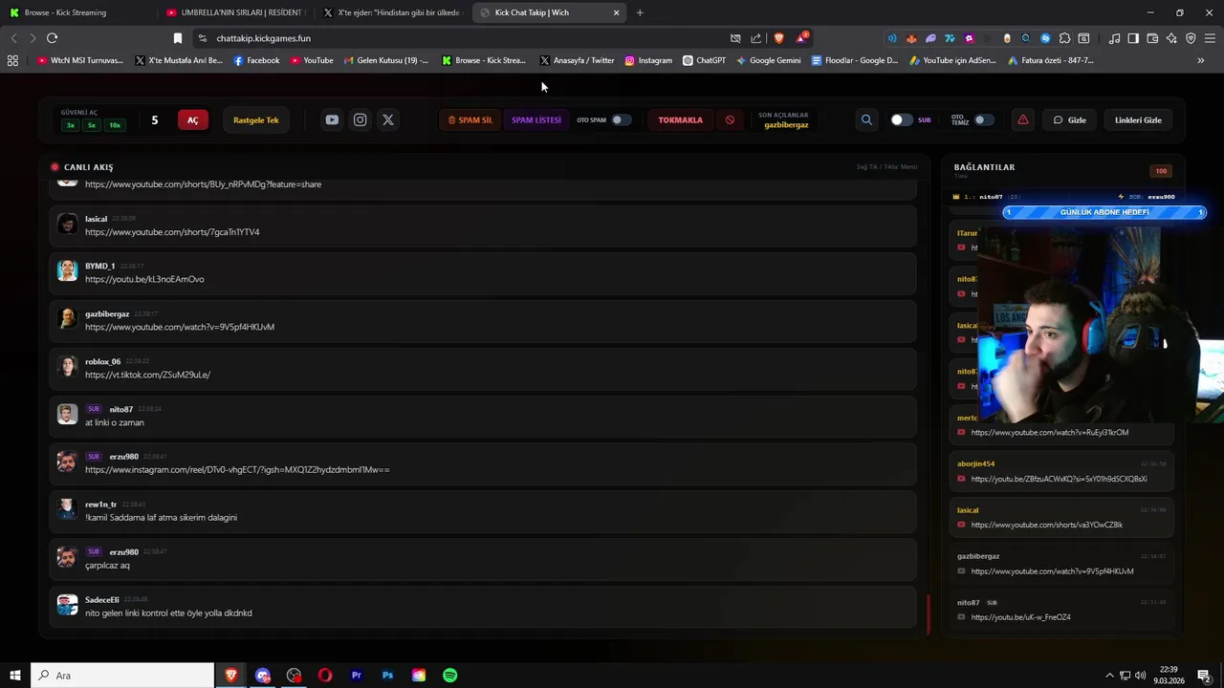This screenshot has height=688, width=1224.
Task: Click the search magnifier icon in the toolbar
Action: (x=866, y=120)
